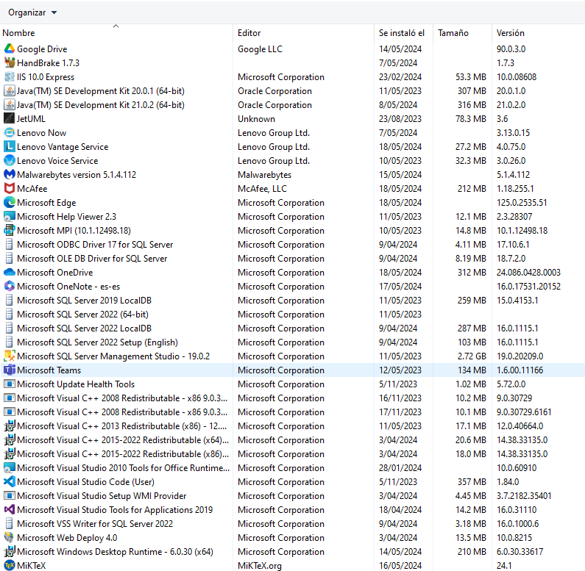The height and width of the screenshot is (571, 585).
Task: Click the Malwarebytes icon
Action: point(10,174)
